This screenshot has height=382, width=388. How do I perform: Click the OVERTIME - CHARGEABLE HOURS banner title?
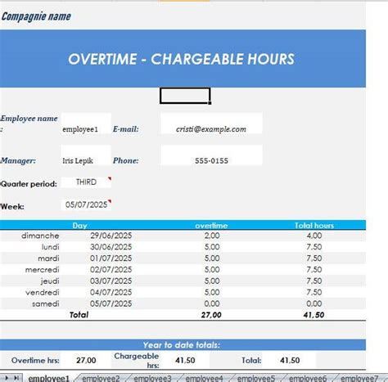(x=181, y=59)
